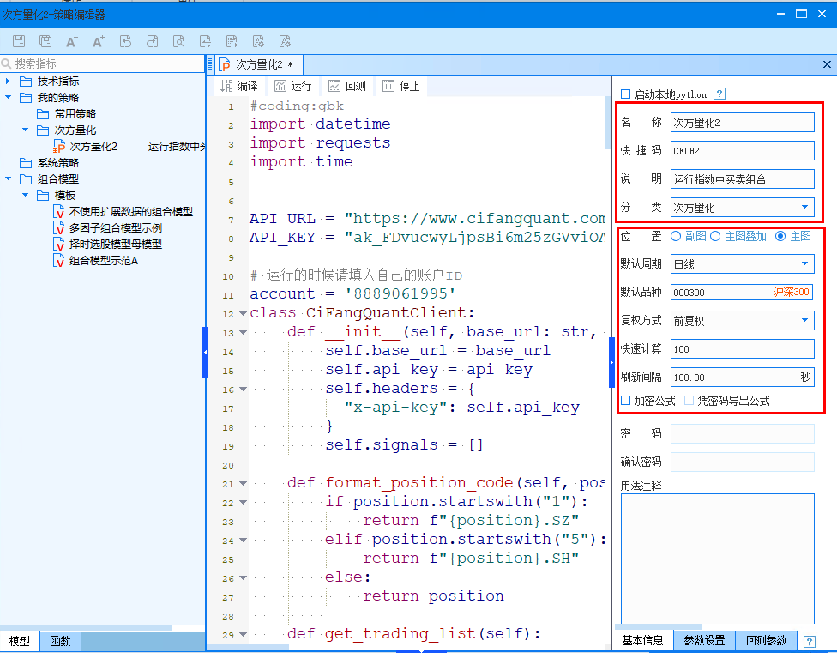Click the Undo icon in toolbar
Image resolution: width=837 pixels, height=653 pixels.
tap(125, 41)
